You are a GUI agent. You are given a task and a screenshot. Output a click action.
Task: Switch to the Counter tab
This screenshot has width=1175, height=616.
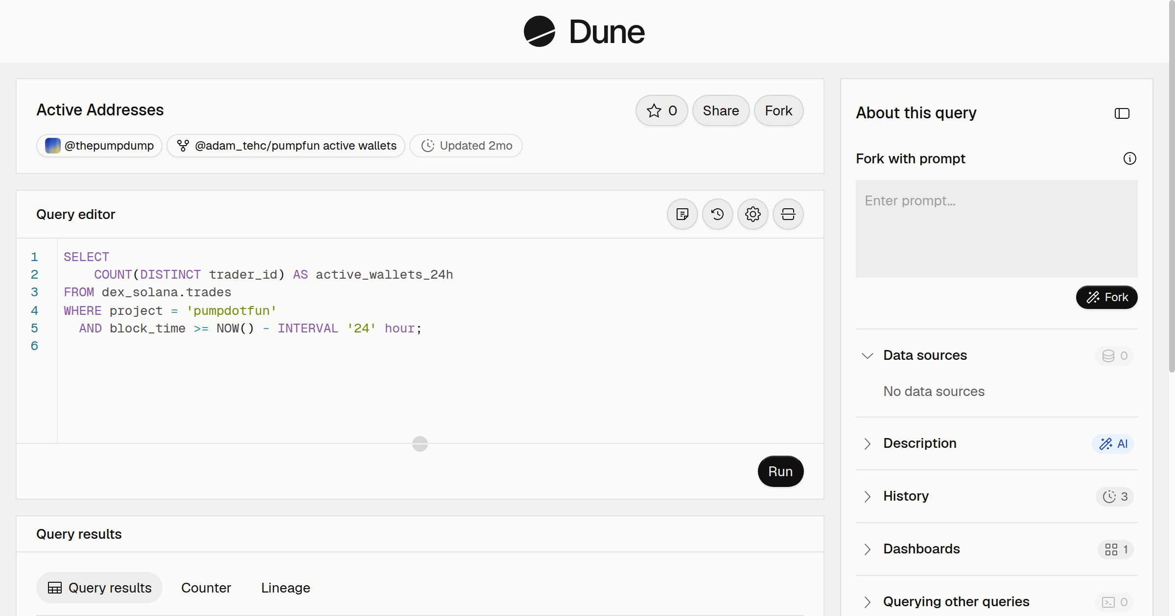(206, 588)
